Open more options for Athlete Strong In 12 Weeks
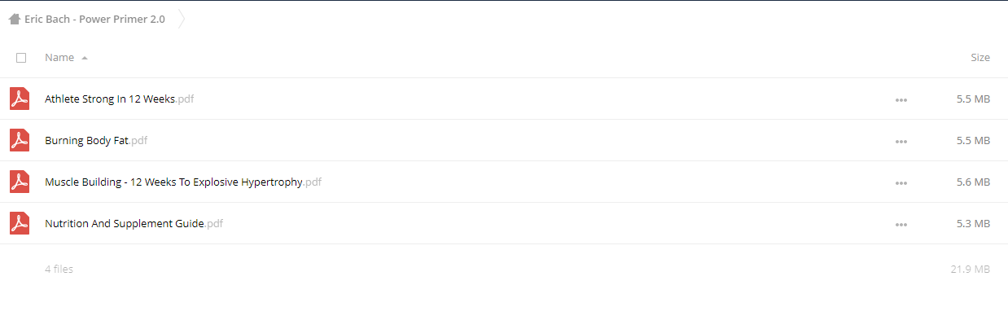1008x329 pixels. (x=901, y=100)
